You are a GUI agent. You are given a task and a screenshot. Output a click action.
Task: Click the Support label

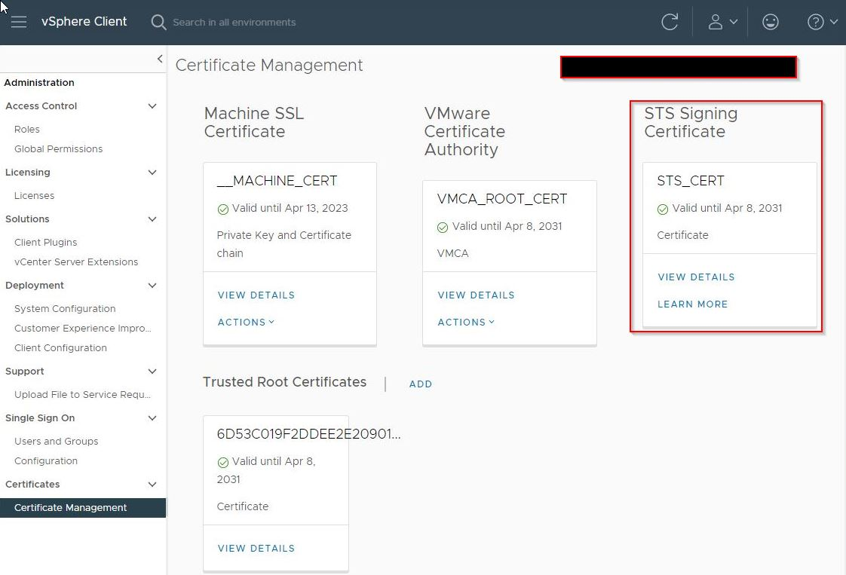pos(24,371)
